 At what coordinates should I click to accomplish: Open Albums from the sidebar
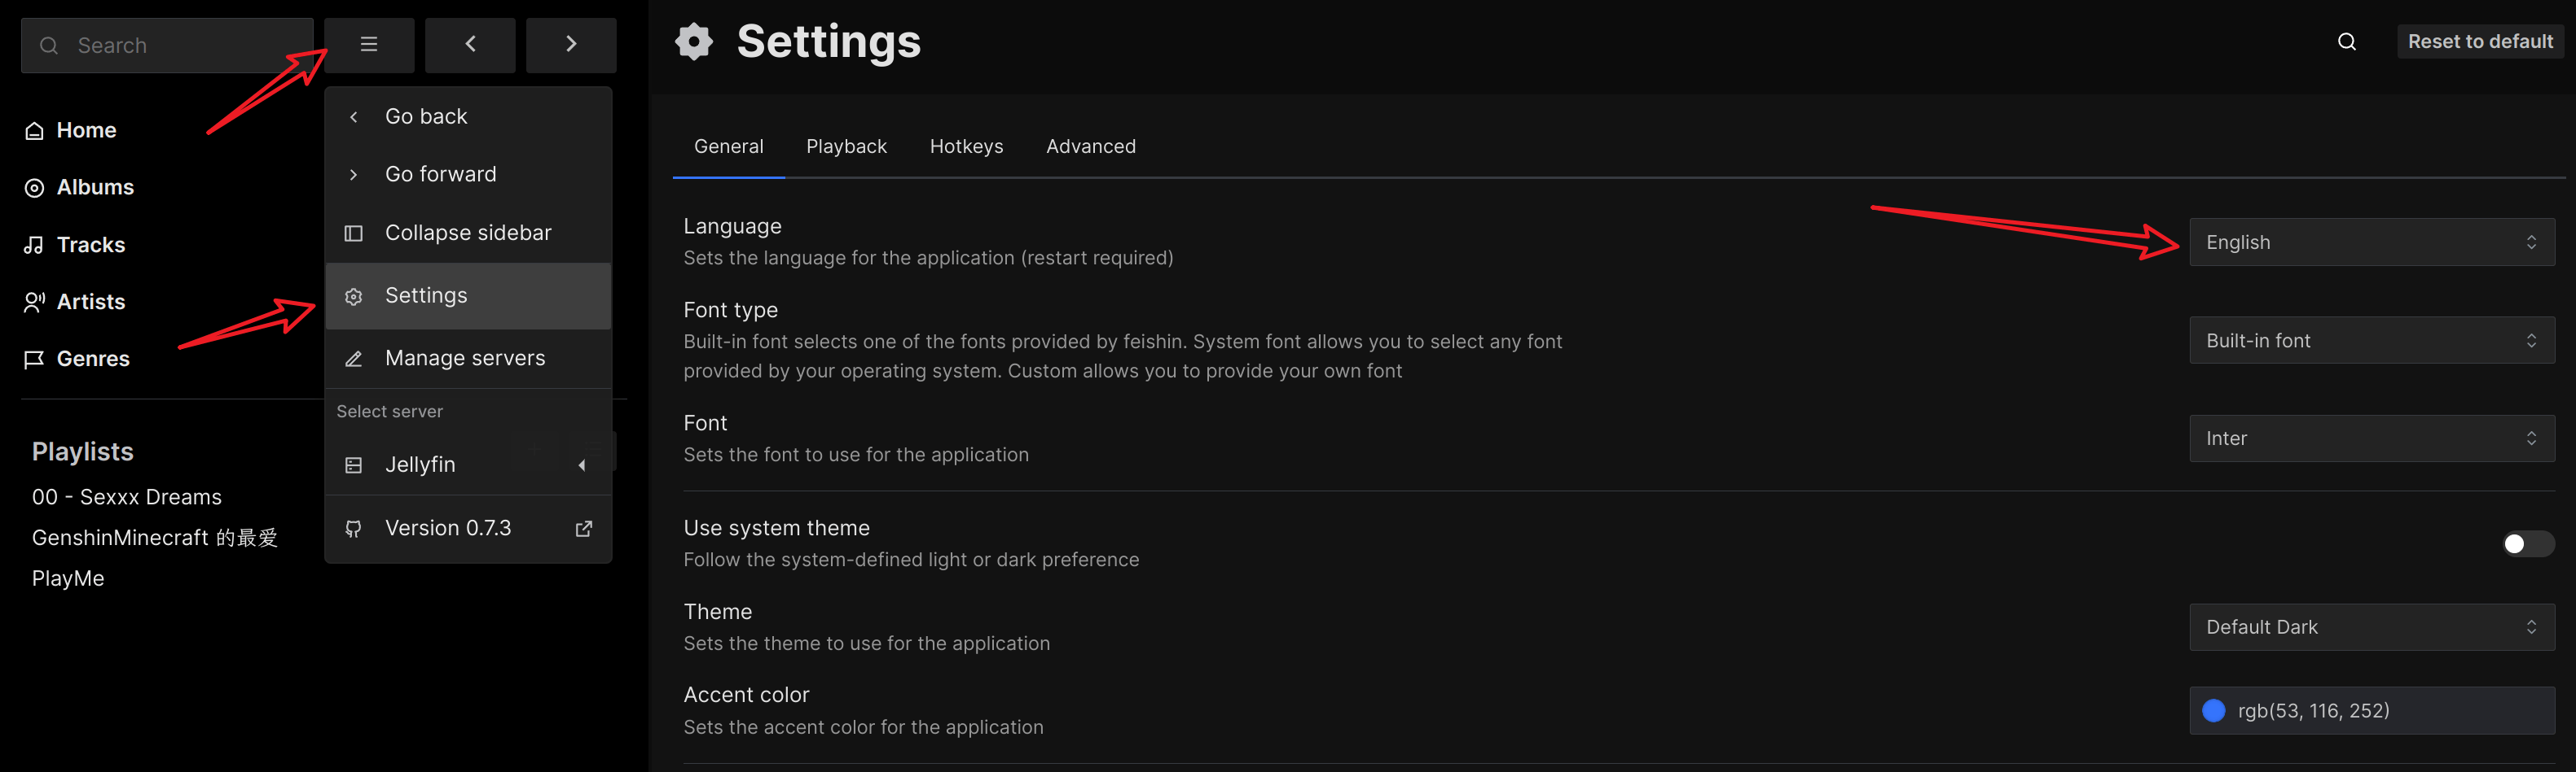tap(94, 188)
